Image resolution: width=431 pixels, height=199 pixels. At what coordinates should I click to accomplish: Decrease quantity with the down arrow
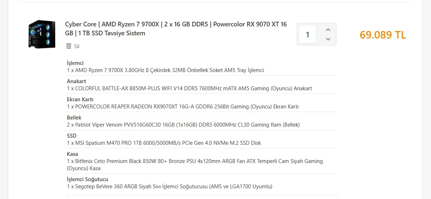pos(328,39)
